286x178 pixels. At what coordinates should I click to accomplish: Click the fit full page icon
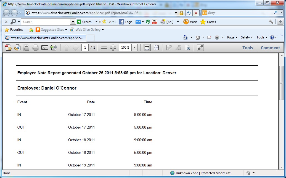[x=156, y=48]
